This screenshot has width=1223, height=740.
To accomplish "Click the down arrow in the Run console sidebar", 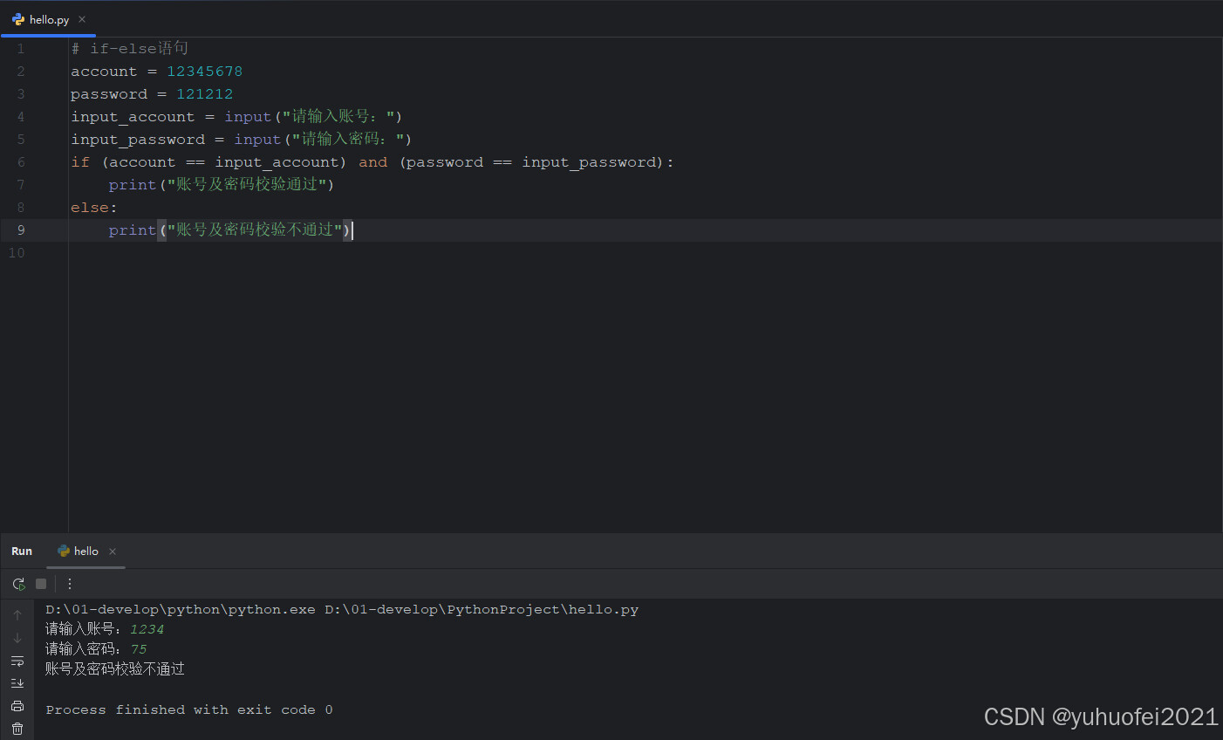I will point(17,638).
